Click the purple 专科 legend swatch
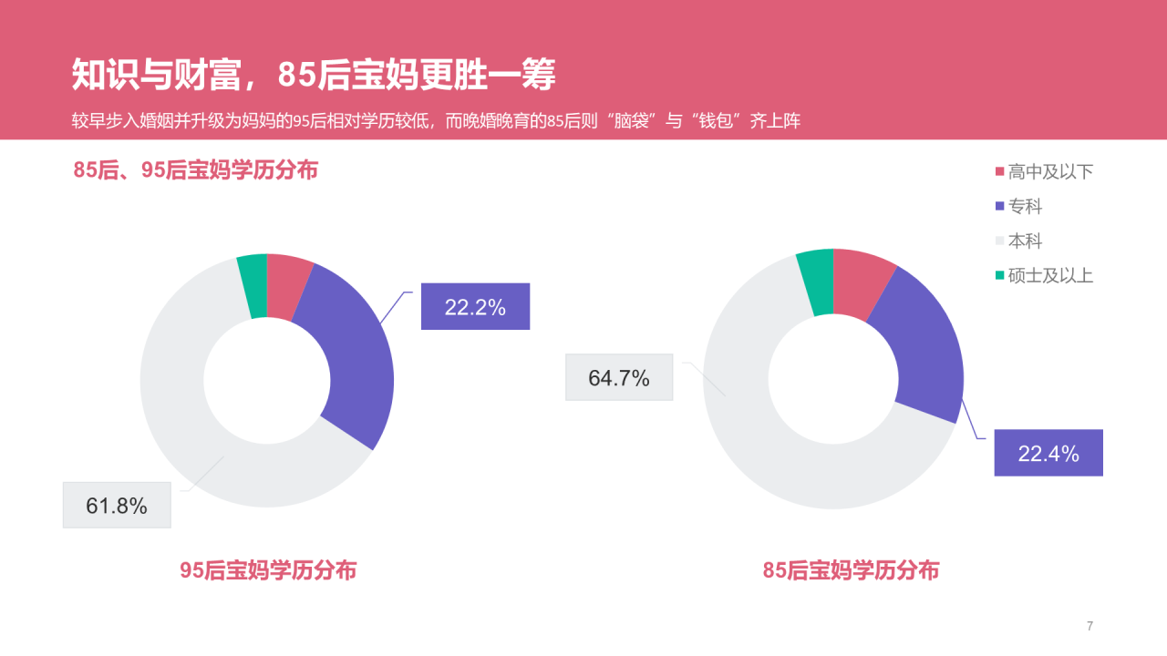 999,206
